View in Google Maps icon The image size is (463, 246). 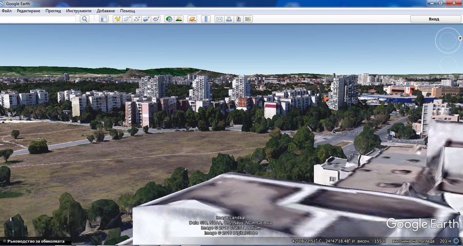tap(248, 19)
